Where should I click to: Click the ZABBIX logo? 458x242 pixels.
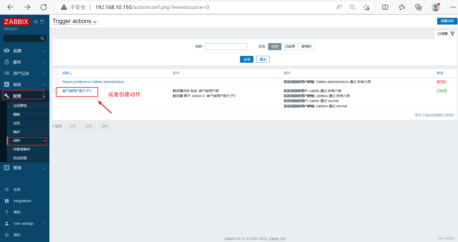[x=16, y=22]
